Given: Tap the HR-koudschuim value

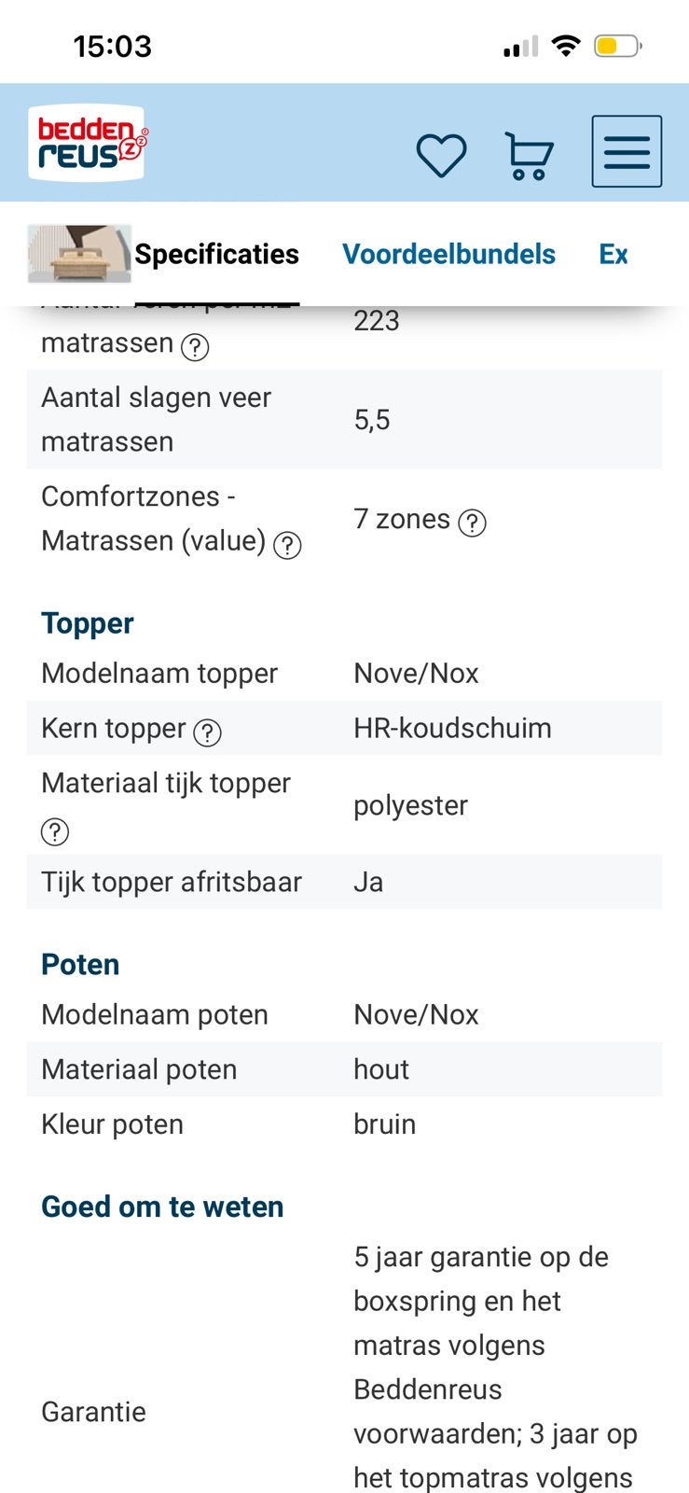Looking at the screenshot, I should 452,728.
